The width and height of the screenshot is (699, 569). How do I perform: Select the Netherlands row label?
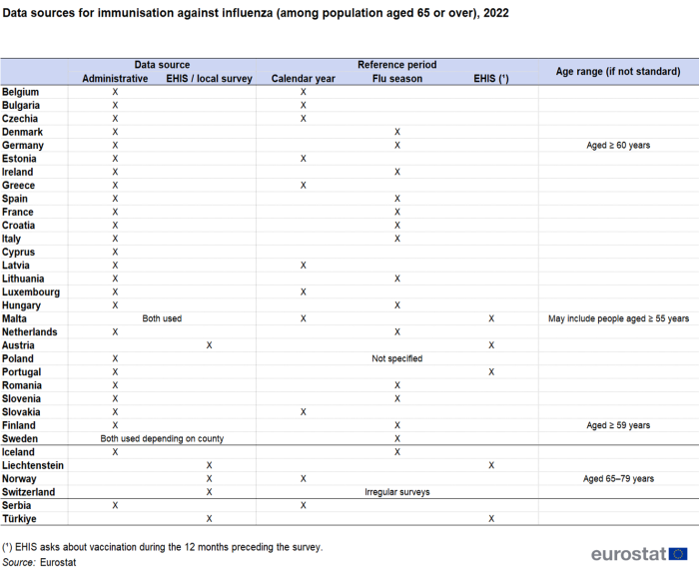(29, 332)
